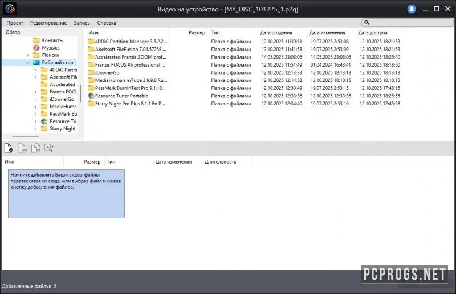The height and width of the screenshot is (294, 456).
Task: Expand the Поиски tree node
Action: (28, 55)
